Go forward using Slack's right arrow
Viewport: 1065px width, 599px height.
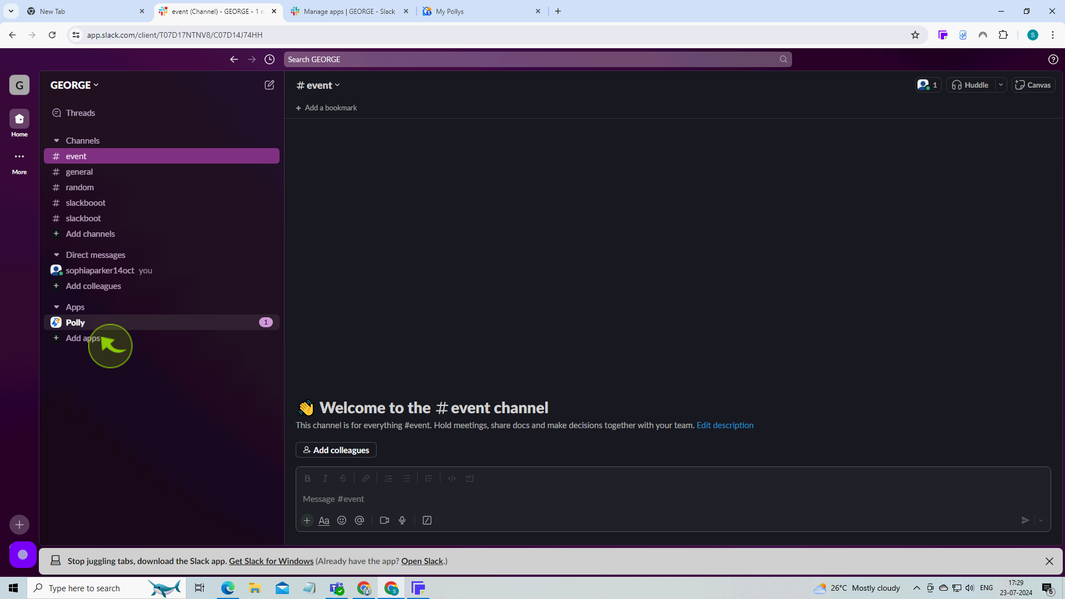pos(252,59)
